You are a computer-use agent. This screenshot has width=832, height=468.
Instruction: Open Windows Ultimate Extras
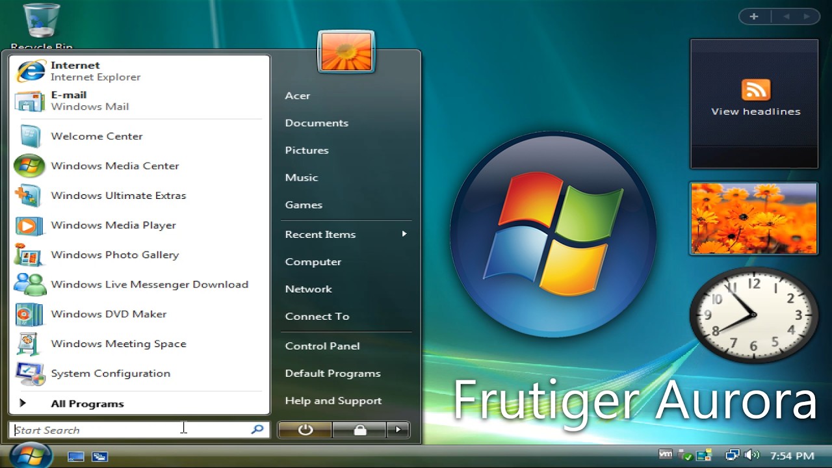coord(139,196)
